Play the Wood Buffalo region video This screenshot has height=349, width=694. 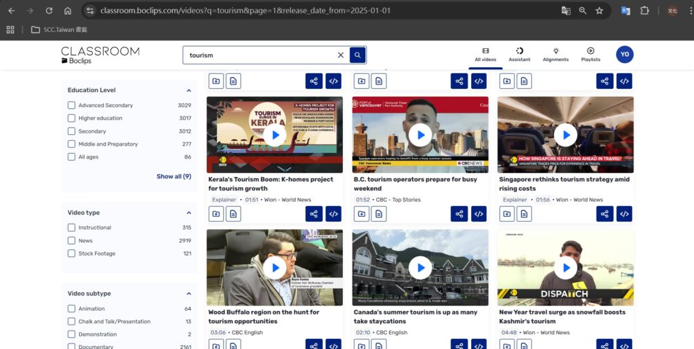point(274,268)
